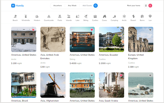Favorite the Ecuador Castles listing

(x=121, y=30)
